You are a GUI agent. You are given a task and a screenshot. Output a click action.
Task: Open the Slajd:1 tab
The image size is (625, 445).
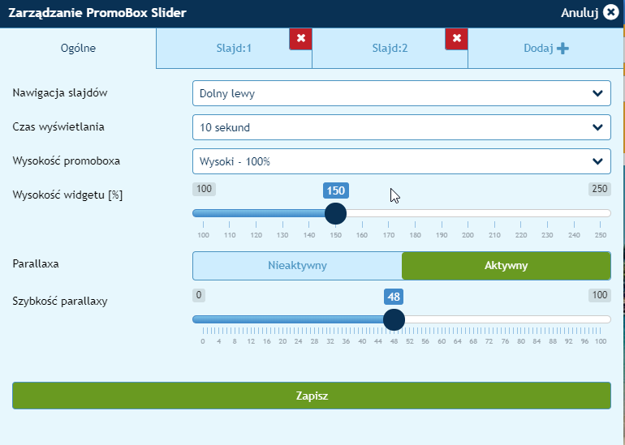(x=234, y=48)
